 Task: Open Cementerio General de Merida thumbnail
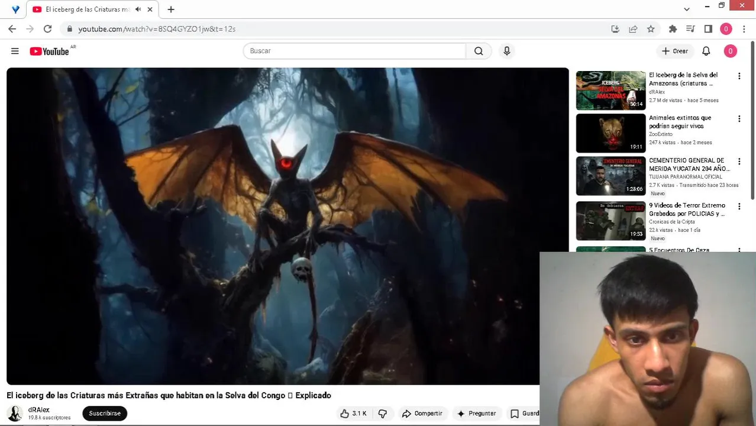click(610, 176)
